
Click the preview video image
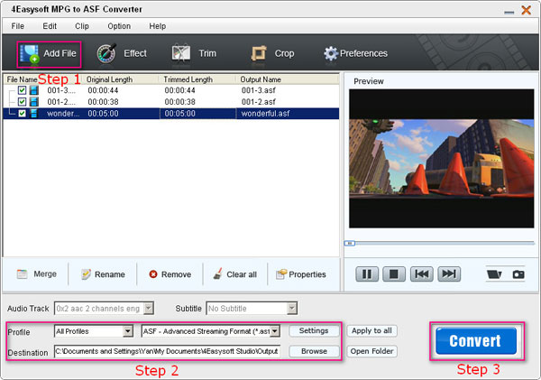click(x=441, y=159)
